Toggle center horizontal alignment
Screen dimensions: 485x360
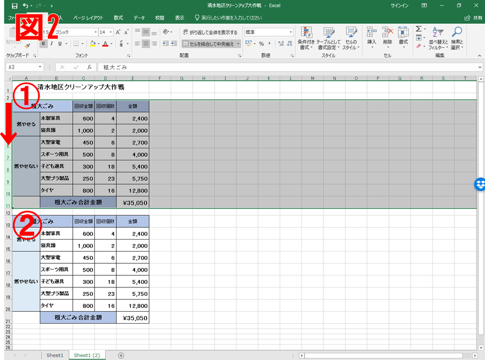(146, 44)
